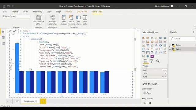Select the Stacked area chart visual
Screen dimensions: 196x110
[x=152, y=42]
